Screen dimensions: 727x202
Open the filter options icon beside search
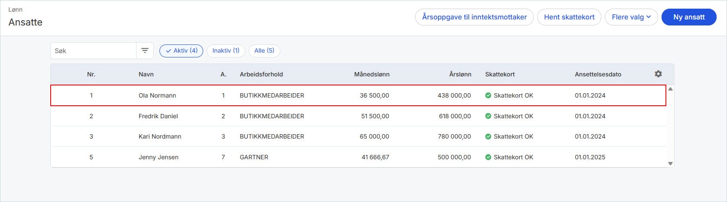click(x=145, y=50)
